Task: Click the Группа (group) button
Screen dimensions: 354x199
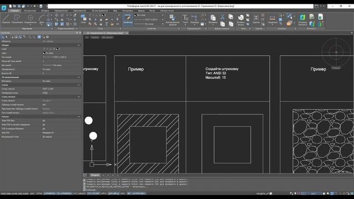Action: [x=256, y=19]
